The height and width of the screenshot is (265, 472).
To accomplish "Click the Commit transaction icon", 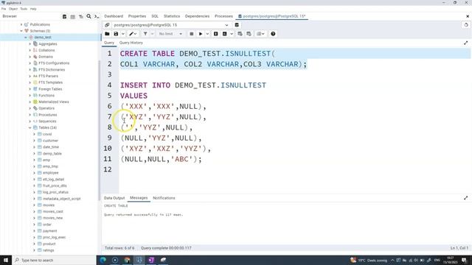I will 240,34.
